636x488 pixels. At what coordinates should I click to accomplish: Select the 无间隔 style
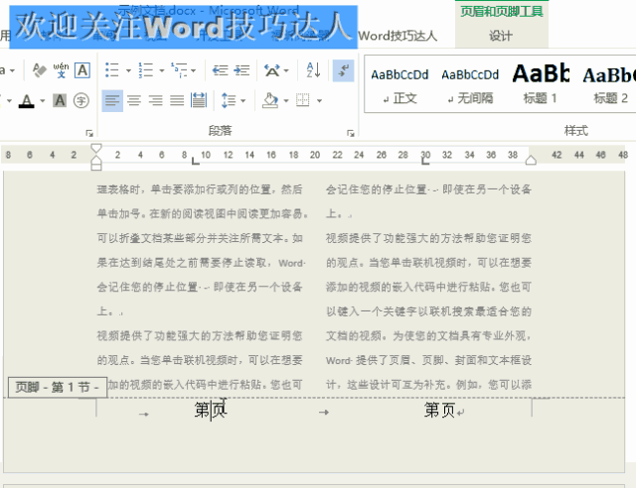pos(470,86)
